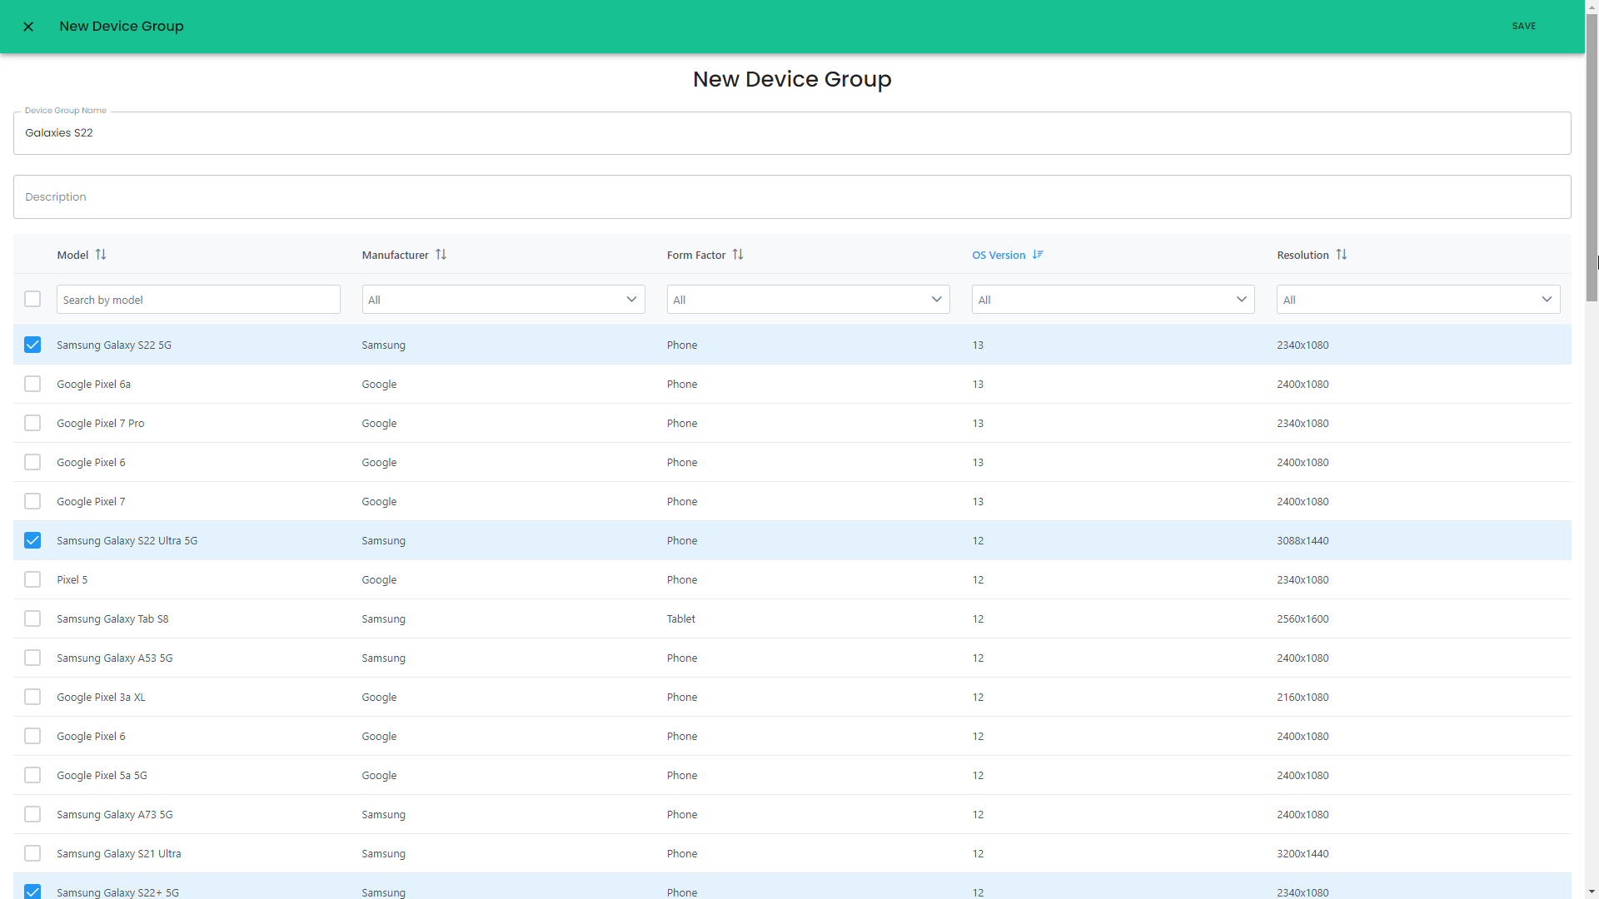Sort table by Resolution arrows icon
The width and height of the screenshot is (1599, 899).
pos(1342,255)
